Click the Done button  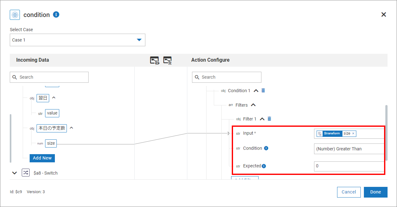click(375, 192)
